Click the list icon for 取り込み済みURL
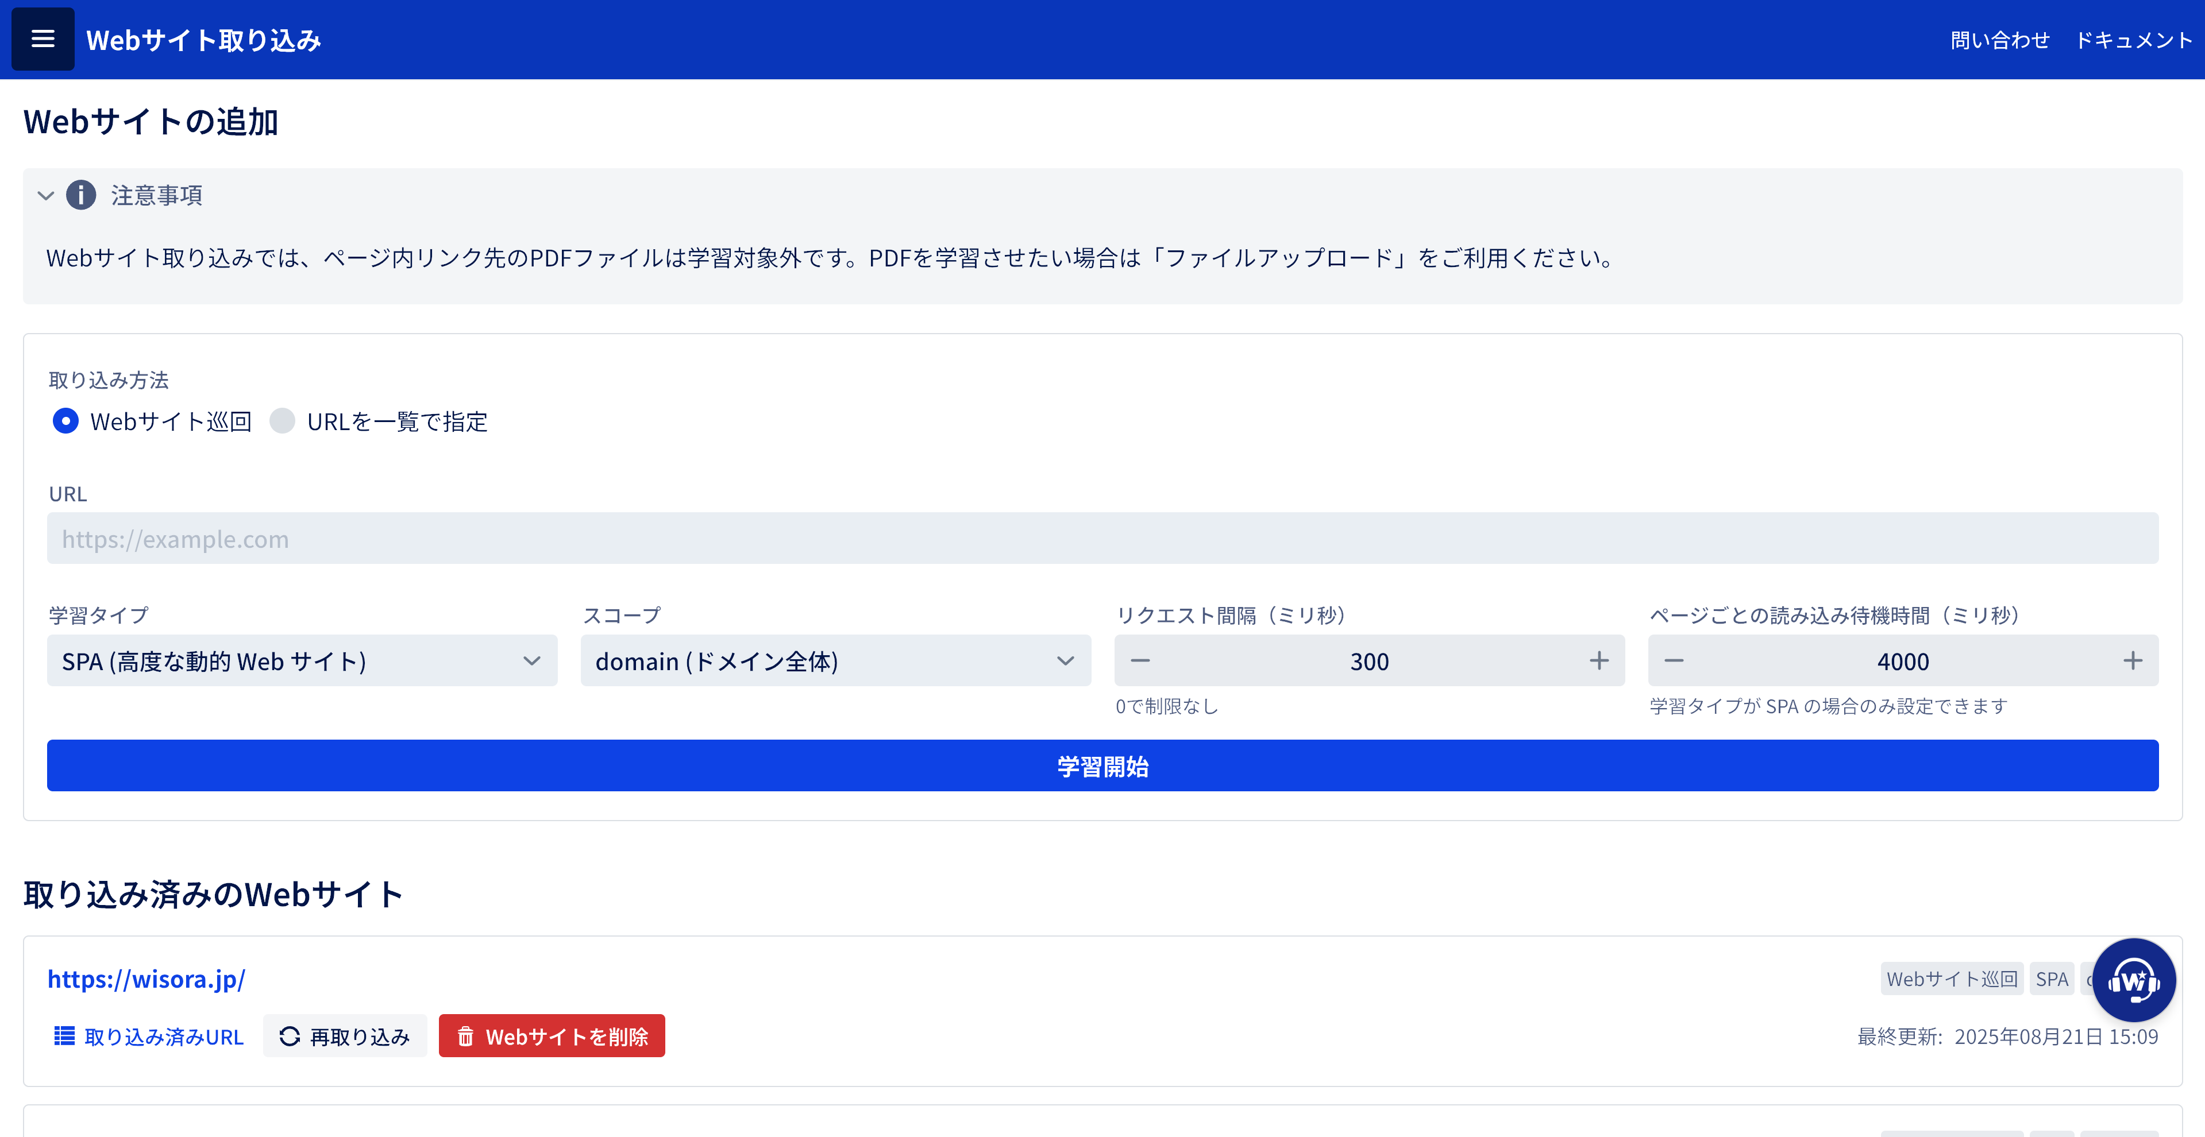The width and height of the screenshot is (2205, 1137). coord(64,1036)
